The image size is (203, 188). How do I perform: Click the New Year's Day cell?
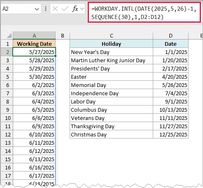111,52
